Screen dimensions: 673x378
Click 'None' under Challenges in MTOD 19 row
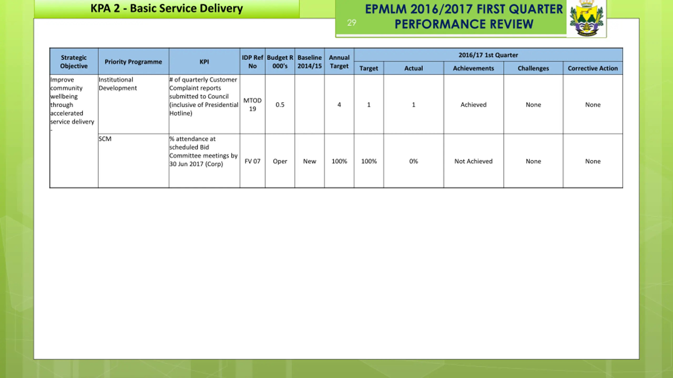pos(533,104)
